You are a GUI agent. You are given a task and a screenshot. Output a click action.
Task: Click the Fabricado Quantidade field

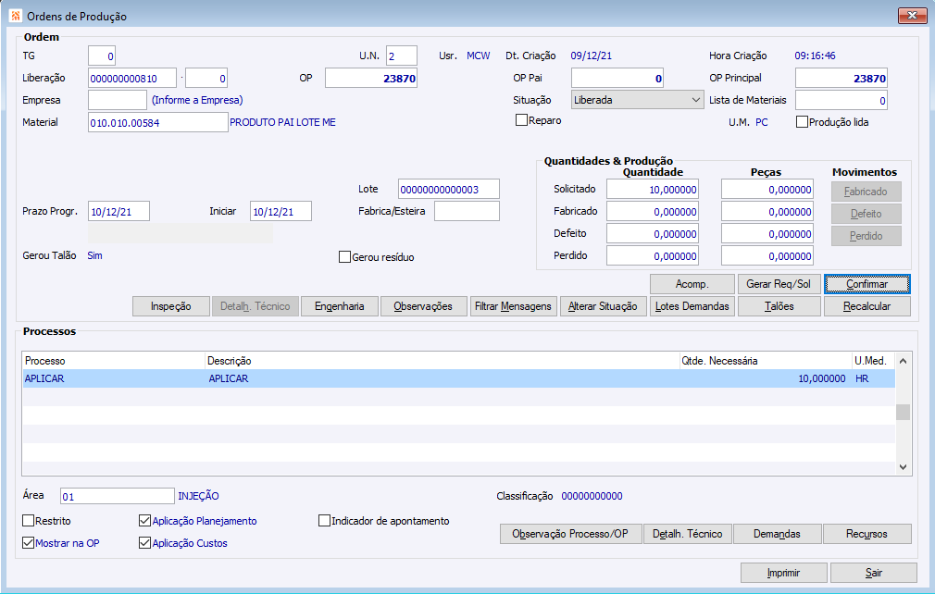point(653,212)
